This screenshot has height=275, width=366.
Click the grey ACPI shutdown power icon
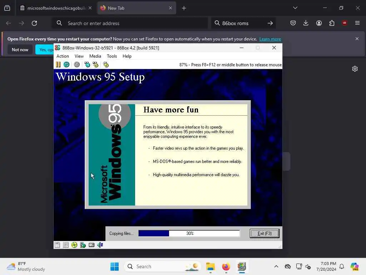(77, 64)
